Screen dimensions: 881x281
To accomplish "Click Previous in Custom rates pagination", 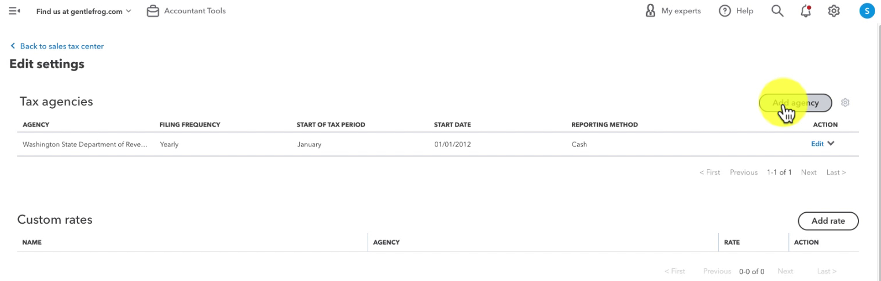I will 718,271.
